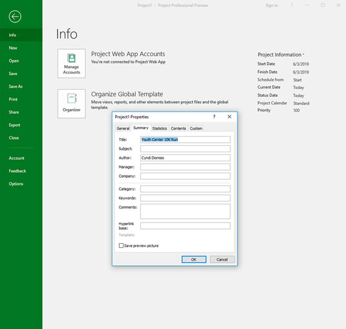The height and width of the screenshot is (329, 346).
Task: Click the Cancel button
Action: pyautogui.click(x=222, y=259)
